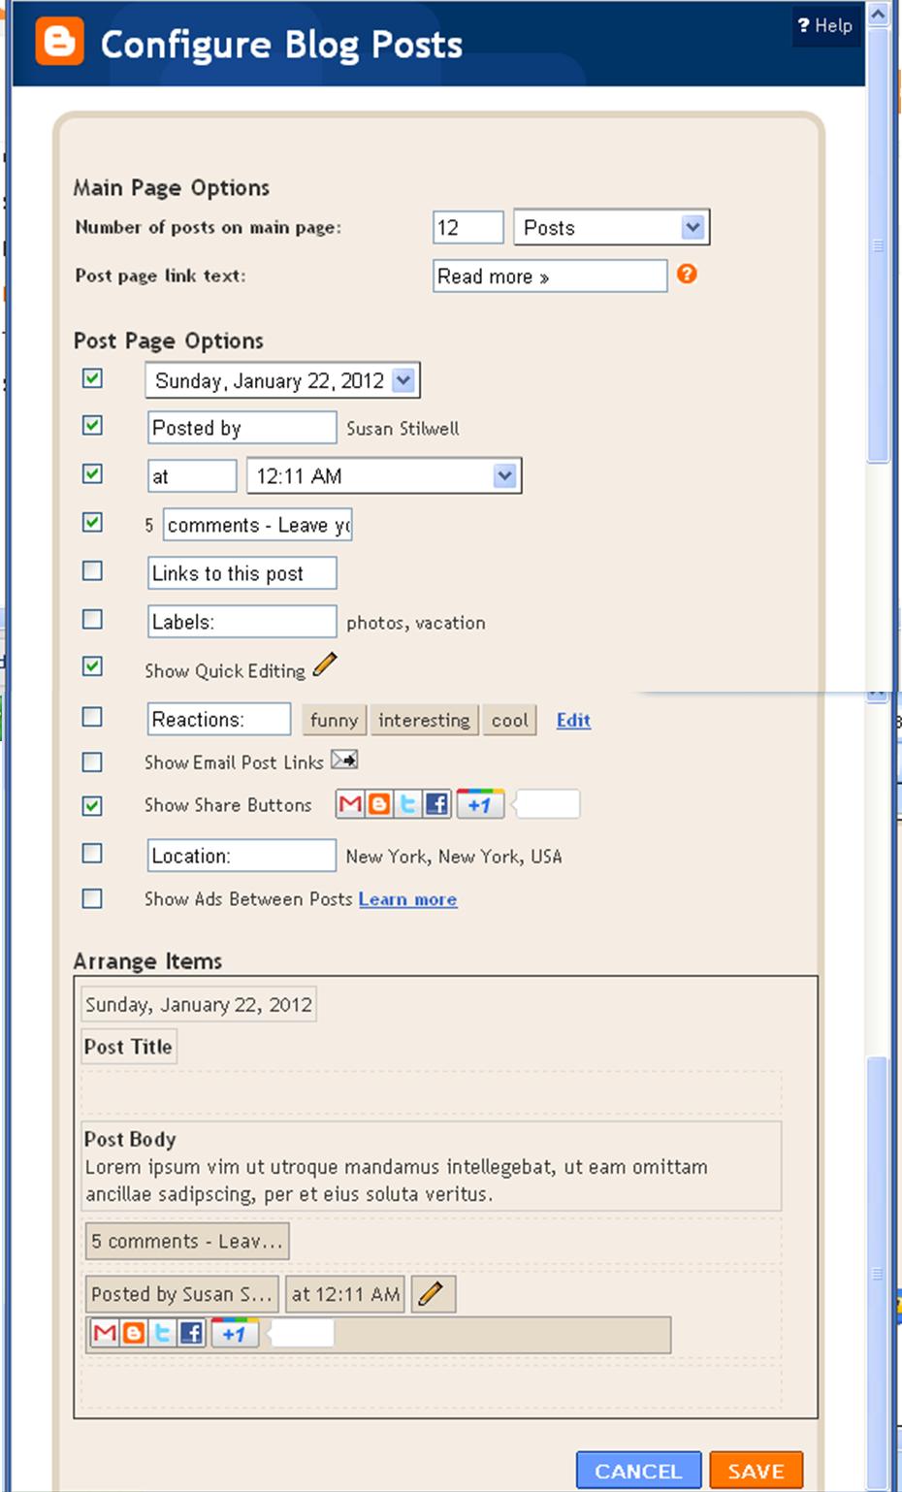Open Help from the top right

825,26
